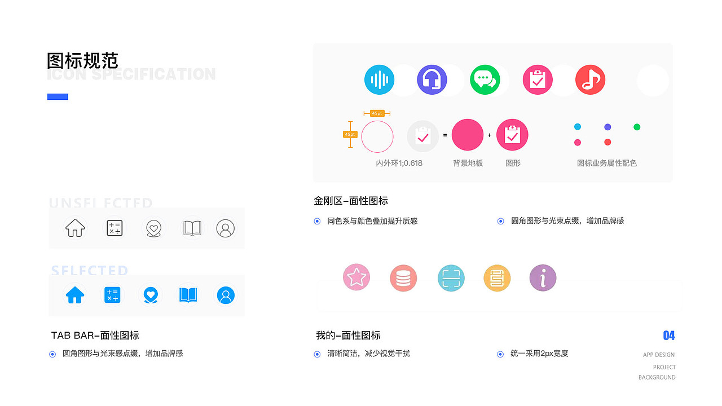Select the heart icon in SELECTED tab bar
722x406 pixels.
[149, 294]
